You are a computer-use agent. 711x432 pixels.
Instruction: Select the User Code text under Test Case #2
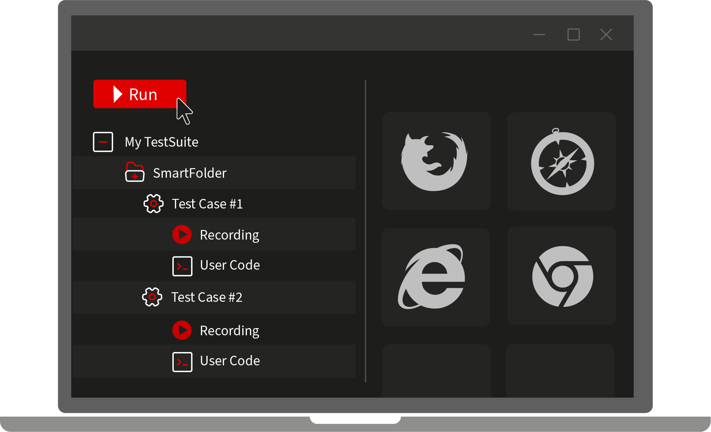tap(230, 361)
